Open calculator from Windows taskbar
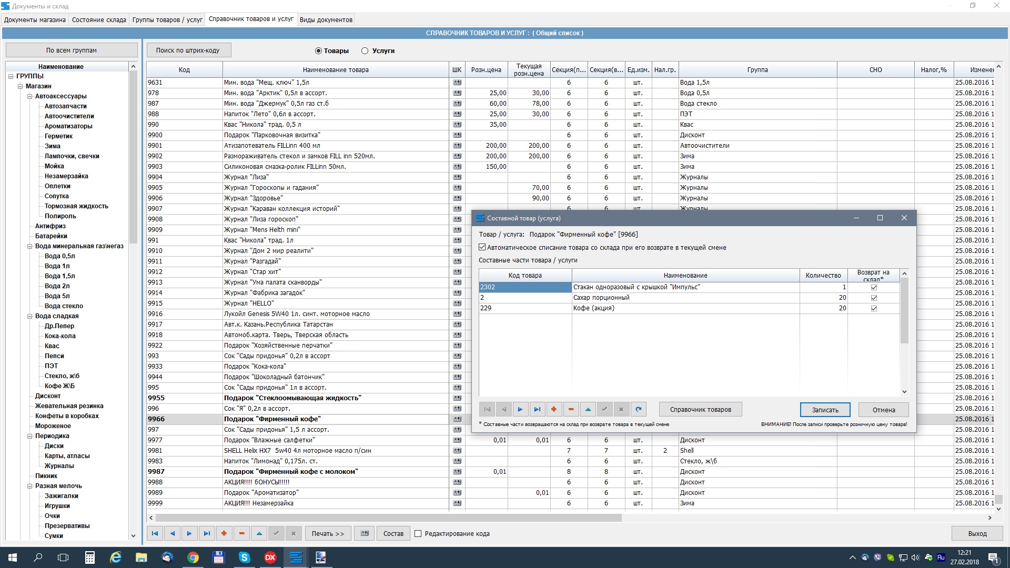1010x568 pixels. pyautogui.click(x=90, y=557)
